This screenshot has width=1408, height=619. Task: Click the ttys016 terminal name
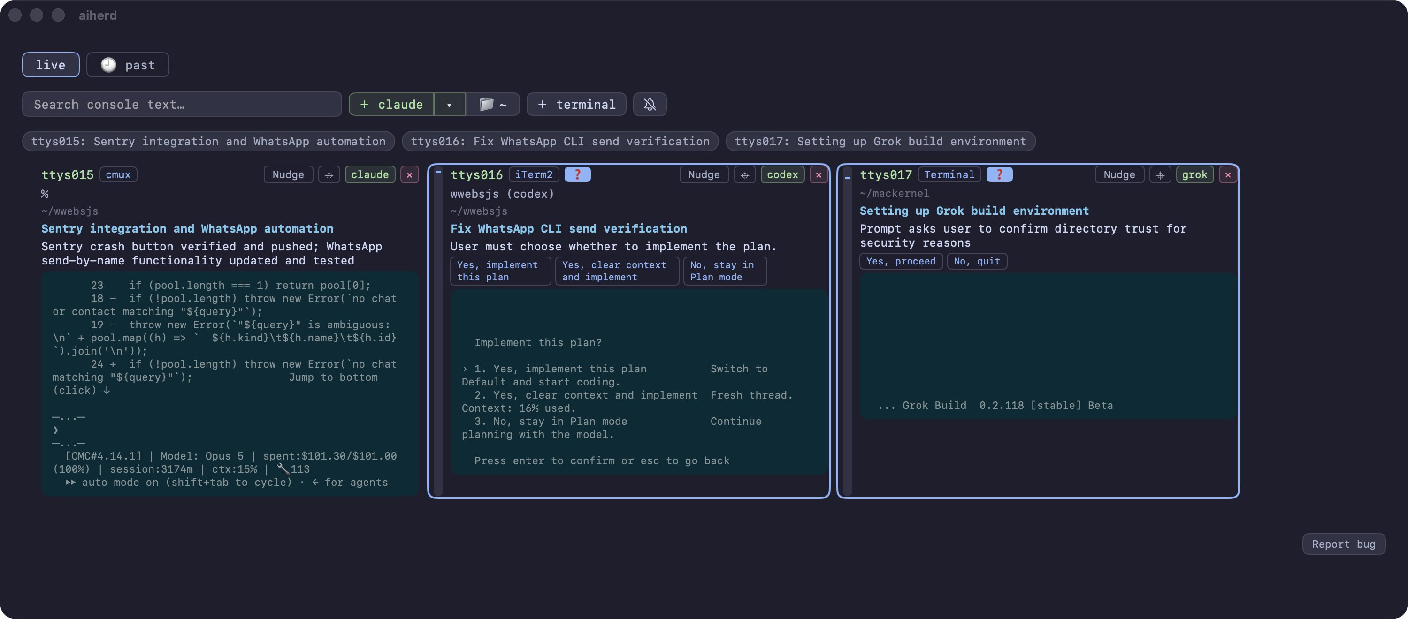pyautogui.click(x=476, y=175)
